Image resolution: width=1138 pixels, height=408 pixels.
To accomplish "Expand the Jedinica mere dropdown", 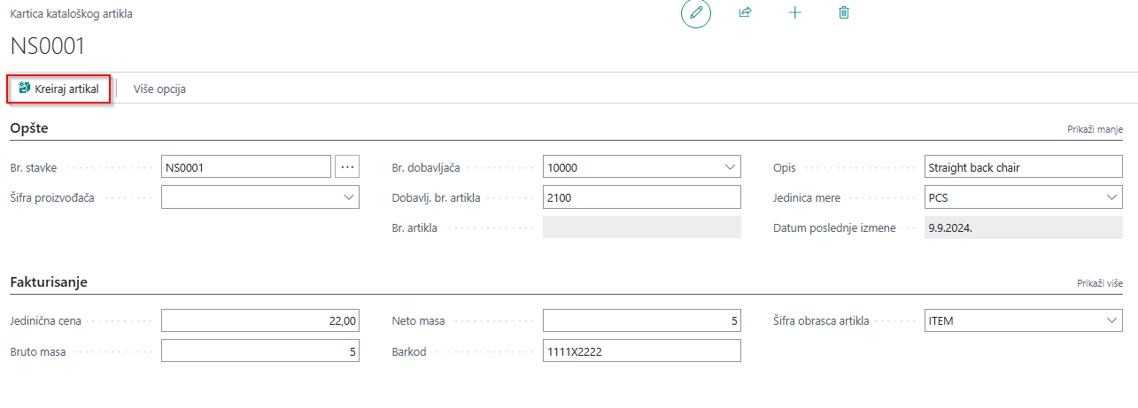I will (1111, 197).
